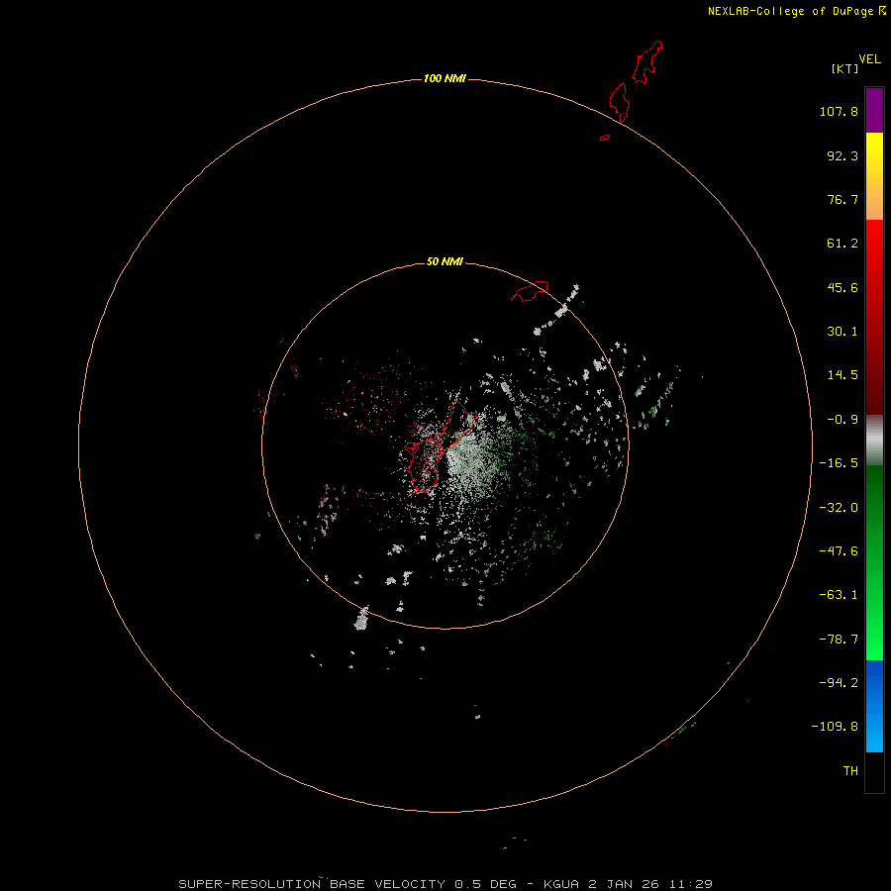Click the -109.8 velocity scale value
The width and height of the screenshot is (891, 891).
pyautogui.click(x=835, y=727)
